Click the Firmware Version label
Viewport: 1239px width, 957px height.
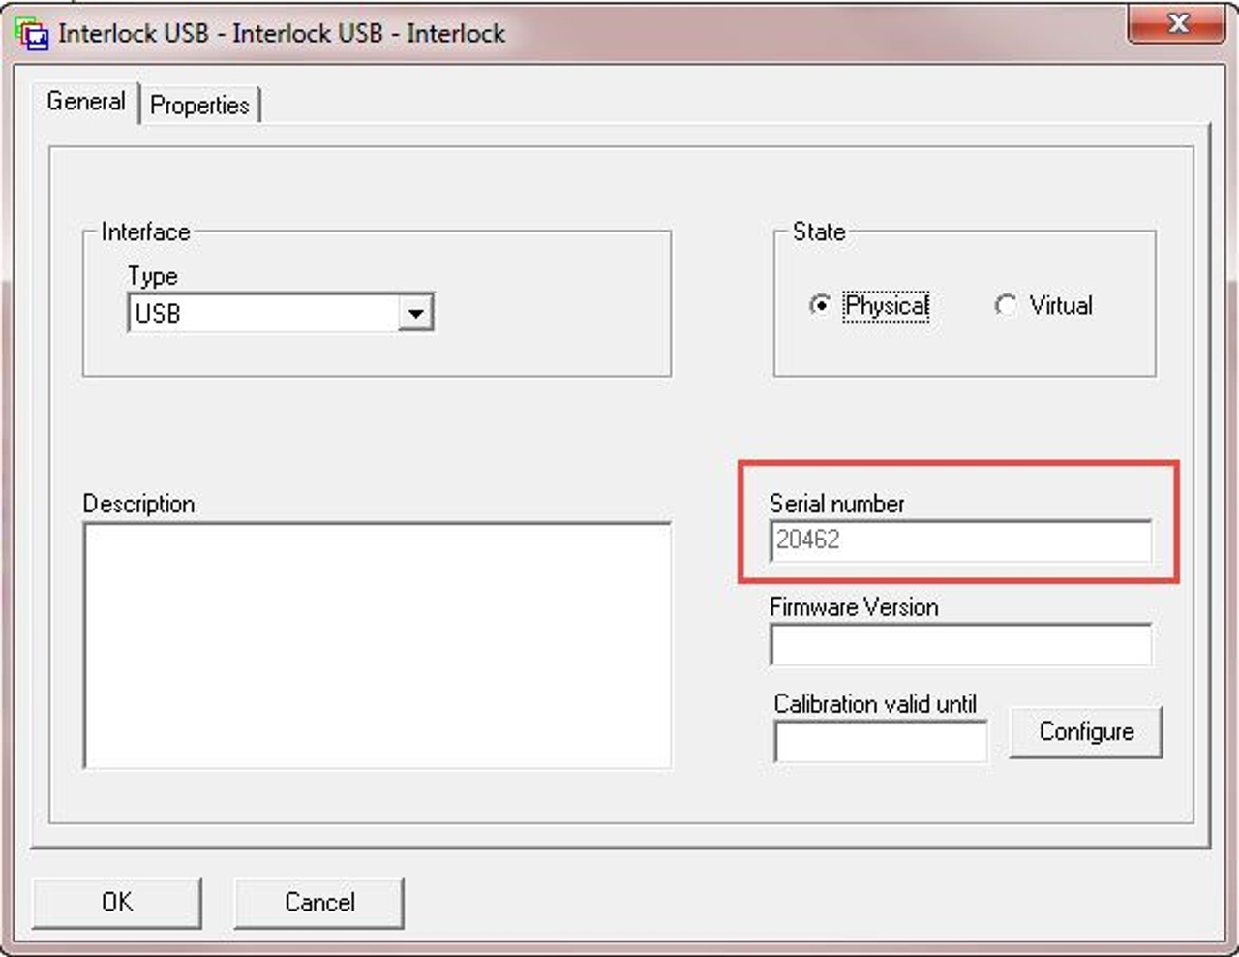tap(854, 607)
